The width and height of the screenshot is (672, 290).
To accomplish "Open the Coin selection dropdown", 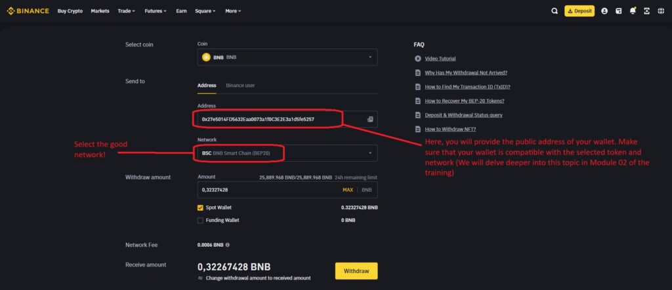I will coord(287,58).
